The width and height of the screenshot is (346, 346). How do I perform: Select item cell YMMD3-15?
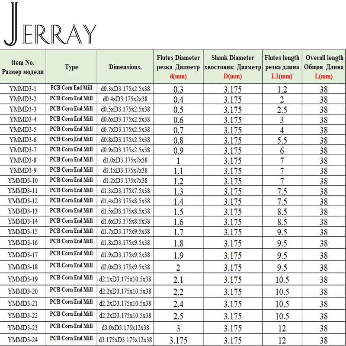[x=23, y=231]
